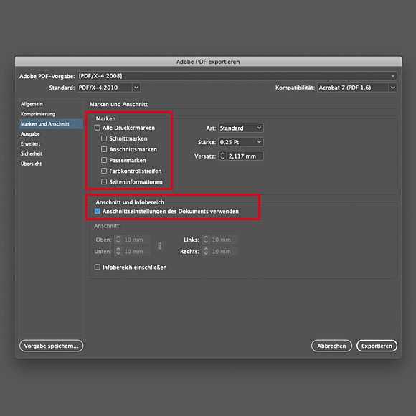Click the Rechts bleed stepper
This screenshot has width=416, height=416.
206,251
